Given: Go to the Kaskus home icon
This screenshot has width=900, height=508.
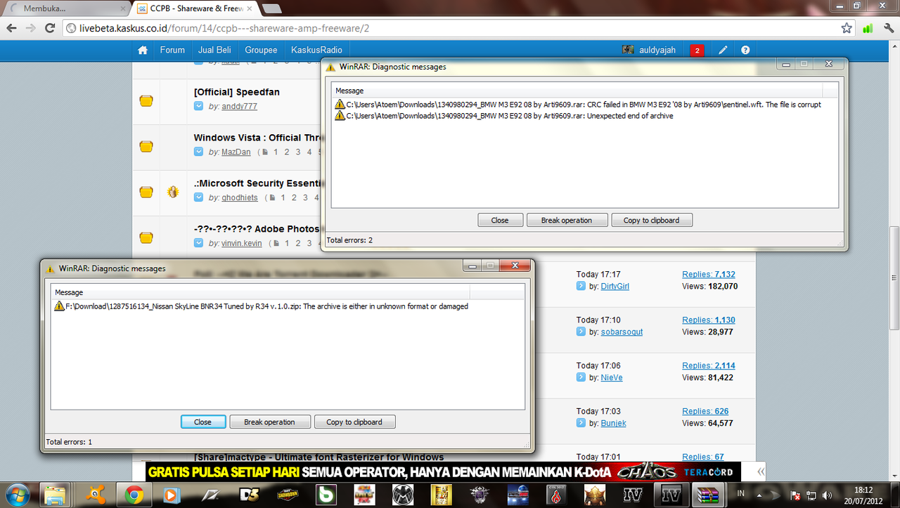Looking at the screenshot, I should click(143, 50).
